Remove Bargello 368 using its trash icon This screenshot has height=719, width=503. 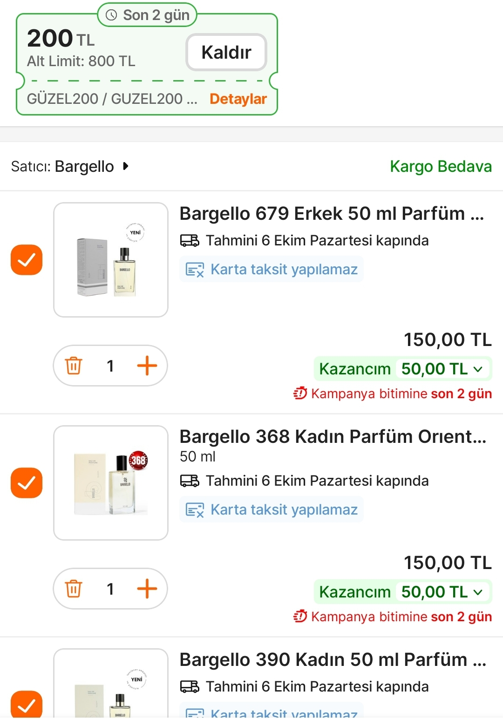click(x=74, y=589)
